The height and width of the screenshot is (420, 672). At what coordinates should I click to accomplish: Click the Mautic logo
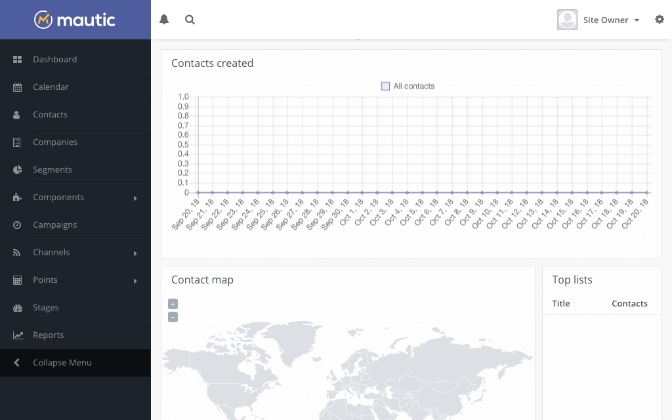click(75, 20)
